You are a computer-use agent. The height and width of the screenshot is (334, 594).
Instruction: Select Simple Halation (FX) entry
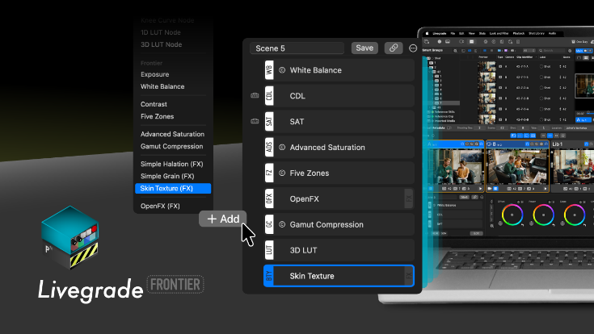(x=171, y=164)
